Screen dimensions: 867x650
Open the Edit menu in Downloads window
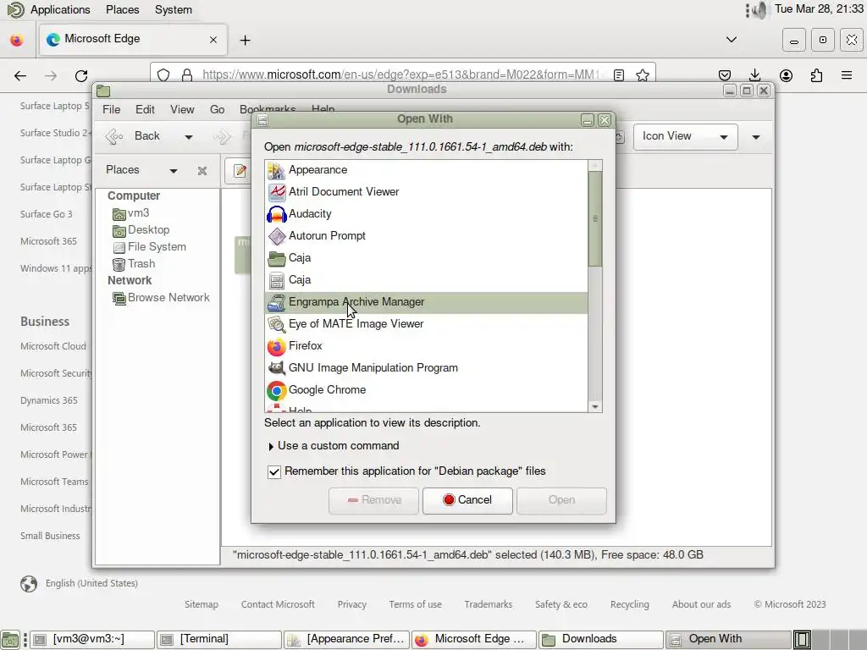tap(145, 110)
